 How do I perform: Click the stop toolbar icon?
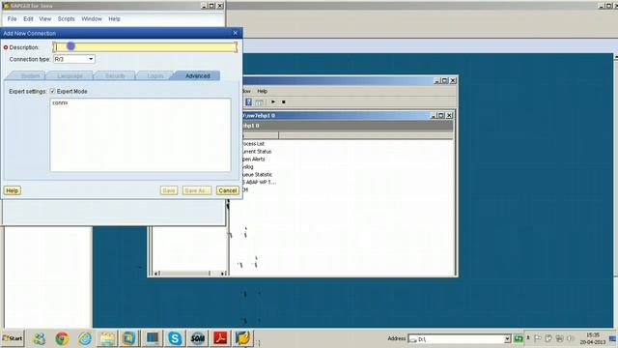pos(283,101)
